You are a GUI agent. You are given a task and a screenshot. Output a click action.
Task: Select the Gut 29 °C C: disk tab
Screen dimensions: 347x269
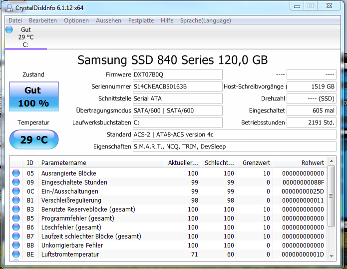26,37
